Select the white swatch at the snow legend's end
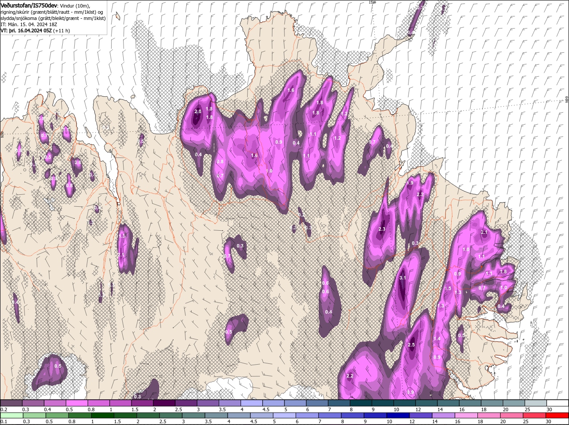The width and height of the screenshot is (569, 425). pos(558,403)
